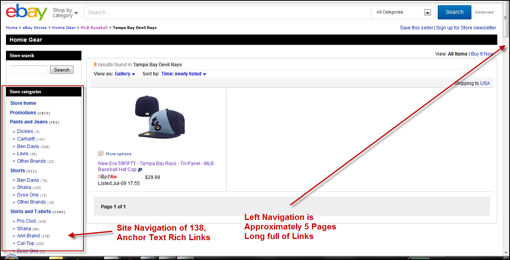The height and width of the screenshot is (260, 510).
Task: Open Dyse One under Shorts
Action: [x=28, y=195]
